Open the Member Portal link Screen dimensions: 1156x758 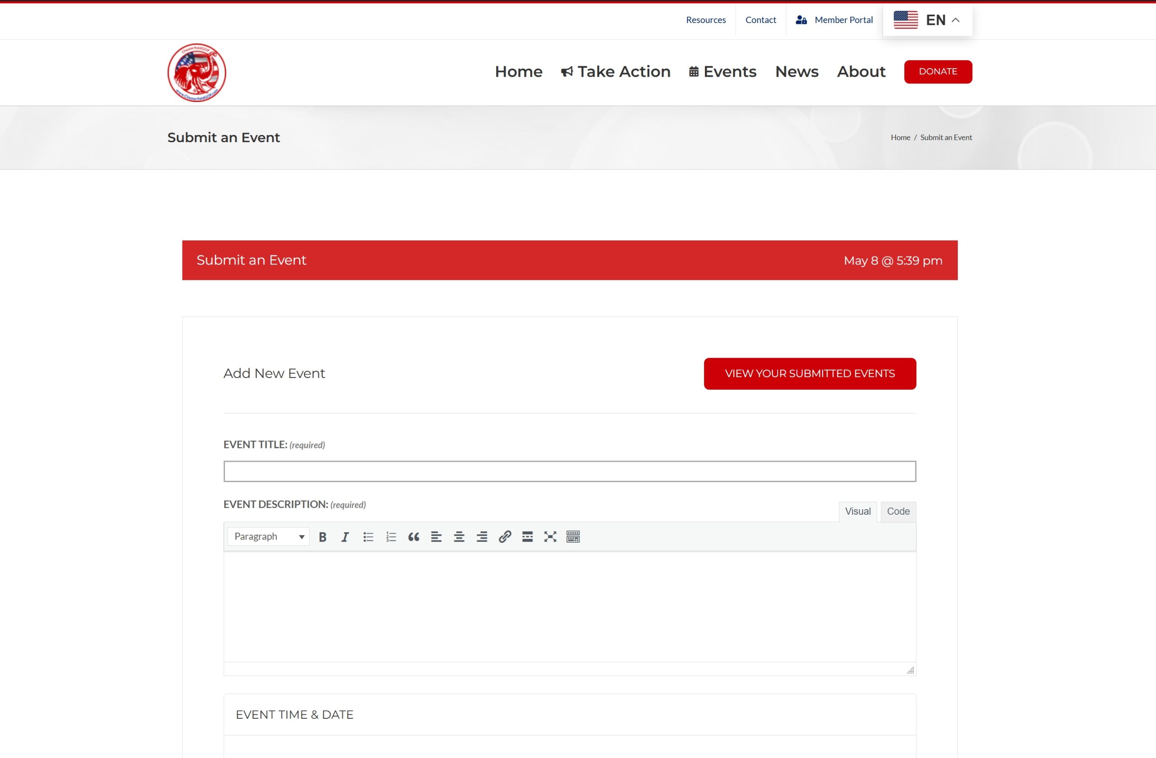843,20
